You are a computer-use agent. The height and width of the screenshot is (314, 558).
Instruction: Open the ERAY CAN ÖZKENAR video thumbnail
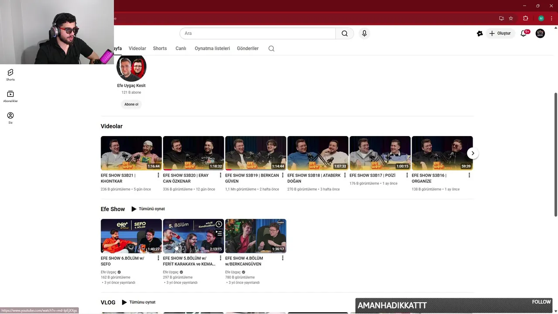pyautogui.click(x=194, y=153)
